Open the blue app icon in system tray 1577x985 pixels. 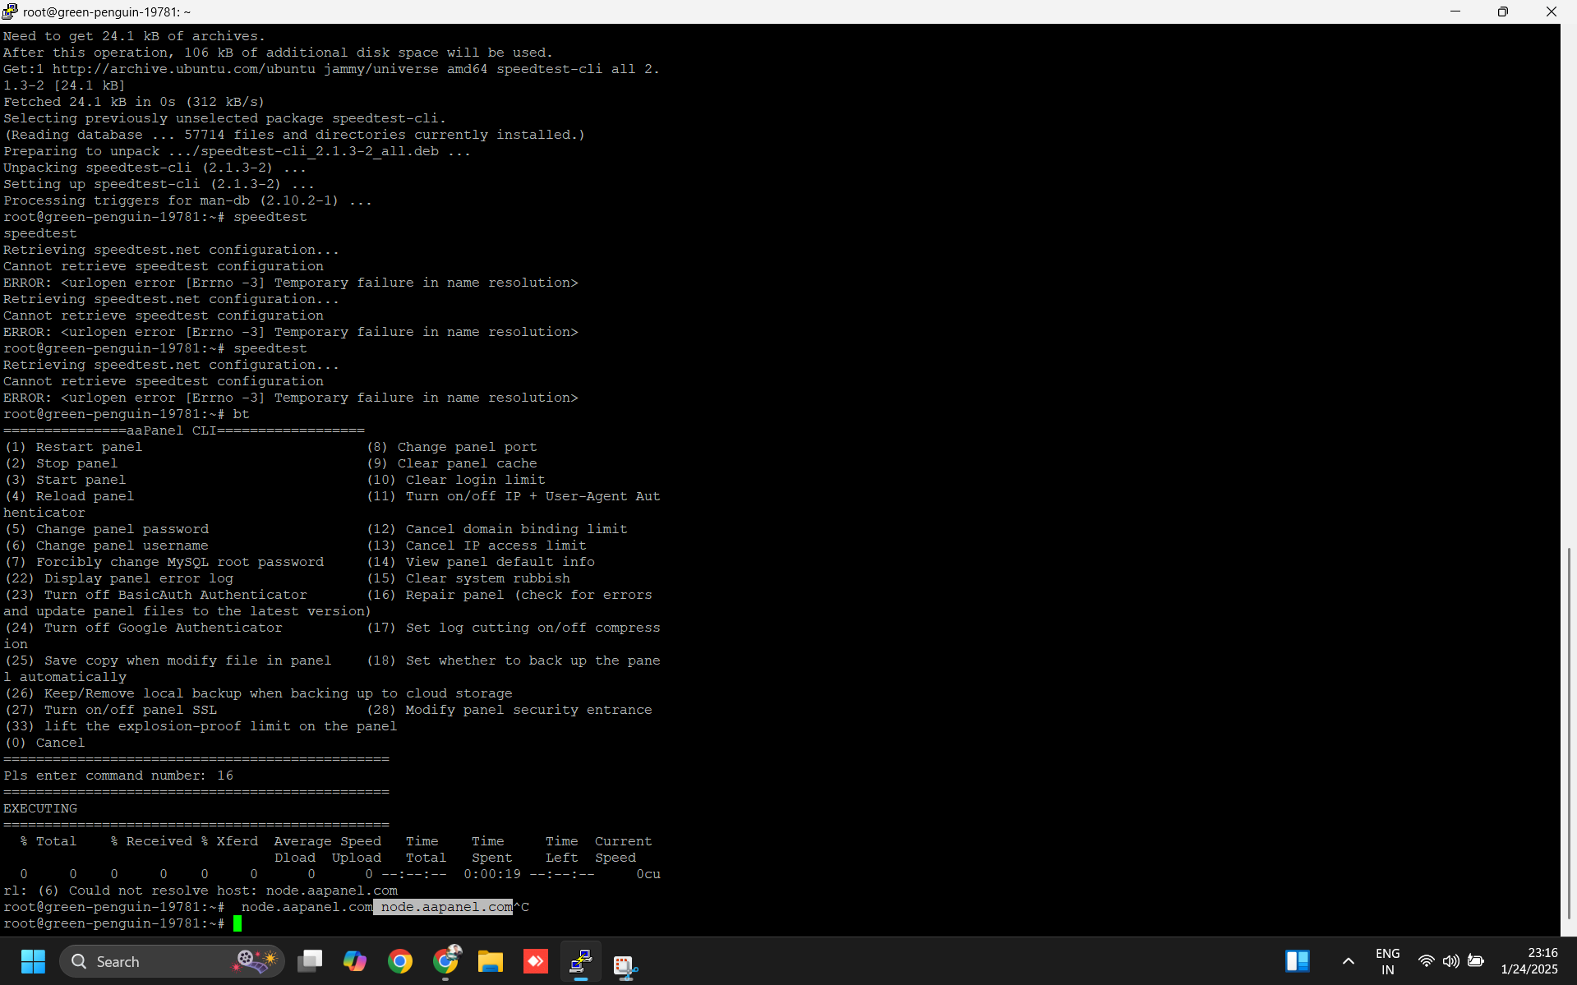1298,961
